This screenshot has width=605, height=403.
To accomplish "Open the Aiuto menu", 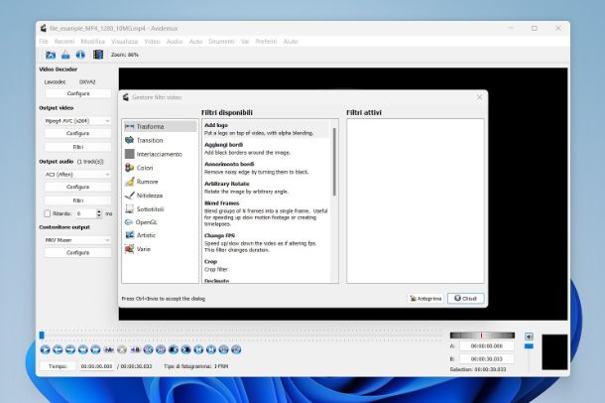I will 291,42.
